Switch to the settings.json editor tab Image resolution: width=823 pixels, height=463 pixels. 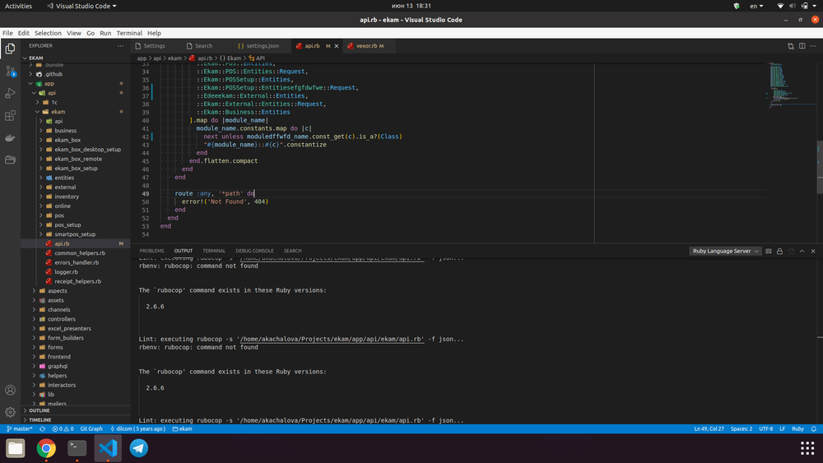click(x=262, y=46)
